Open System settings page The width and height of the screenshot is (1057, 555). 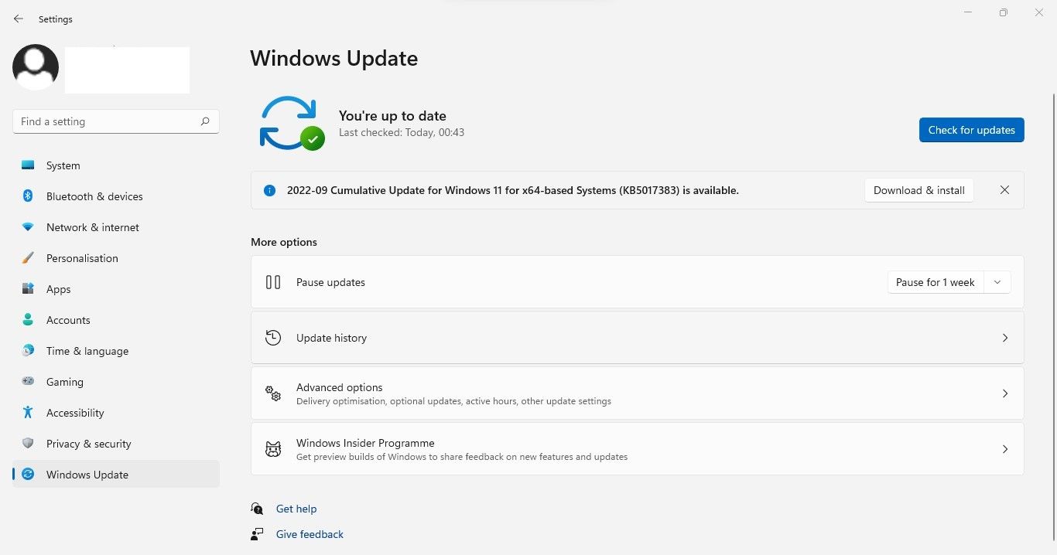click(x=116, y=165)
